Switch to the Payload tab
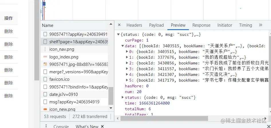 [156, 25]
